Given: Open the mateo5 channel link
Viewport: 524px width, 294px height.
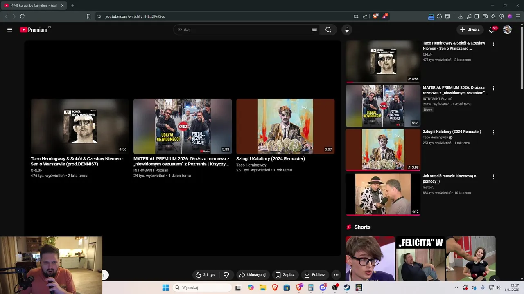Looking at the screenshot, I should (428, 187).
